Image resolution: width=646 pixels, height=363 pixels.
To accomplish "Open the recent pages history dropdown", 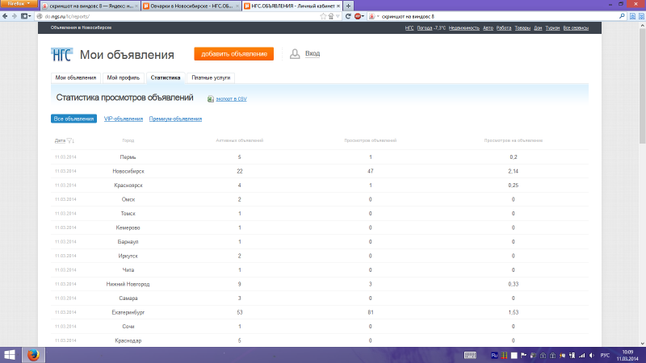I will [26, 16].
